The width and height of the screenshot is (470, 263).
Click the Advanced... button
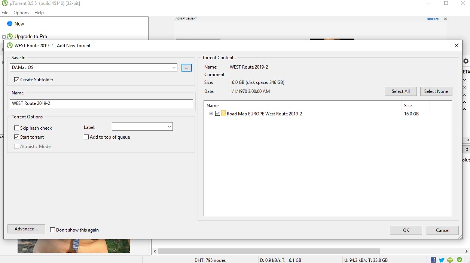[26, 229]
